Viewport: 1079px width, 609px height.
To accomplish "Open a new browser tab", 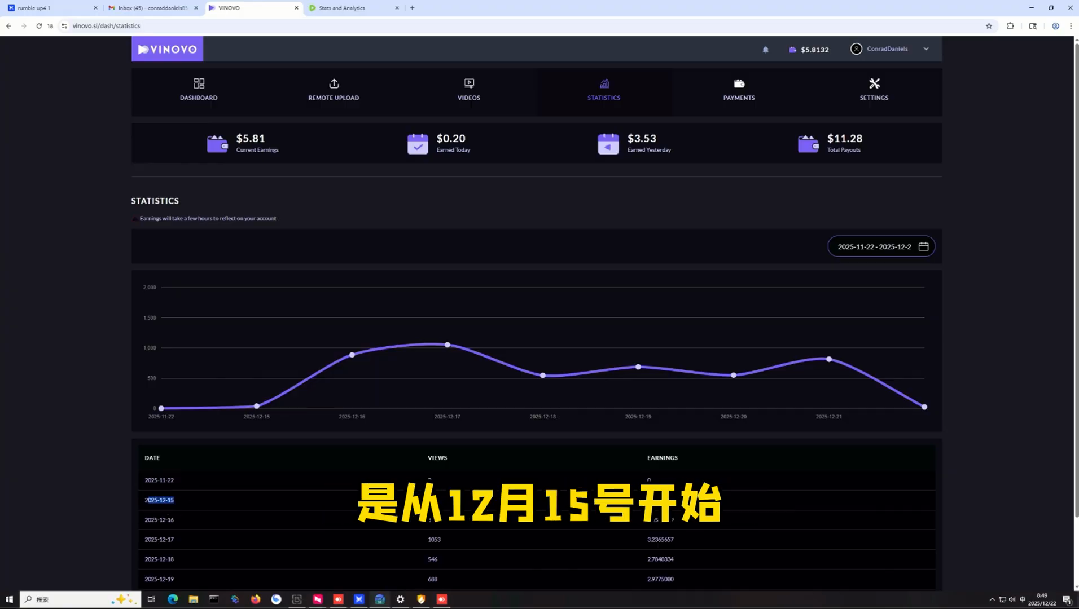I will [413, 8].
